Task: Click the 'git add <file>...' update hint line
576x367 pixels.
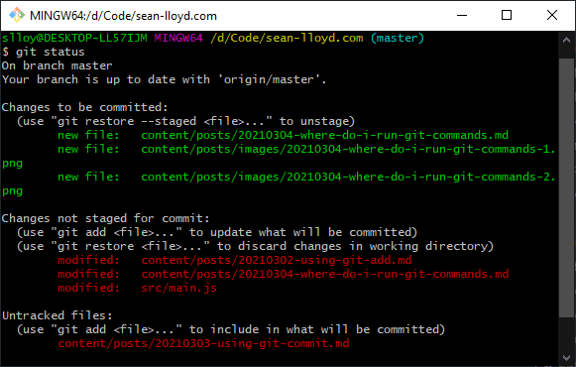Action: [217, 232]
